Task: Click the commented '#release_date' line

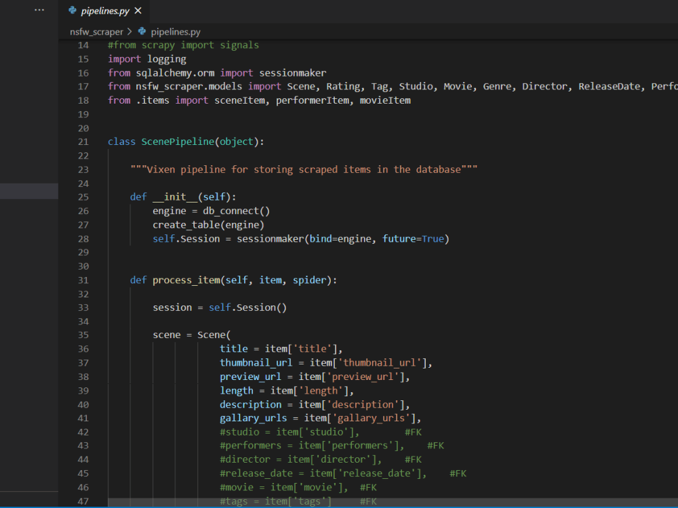Action: [343, 473]
